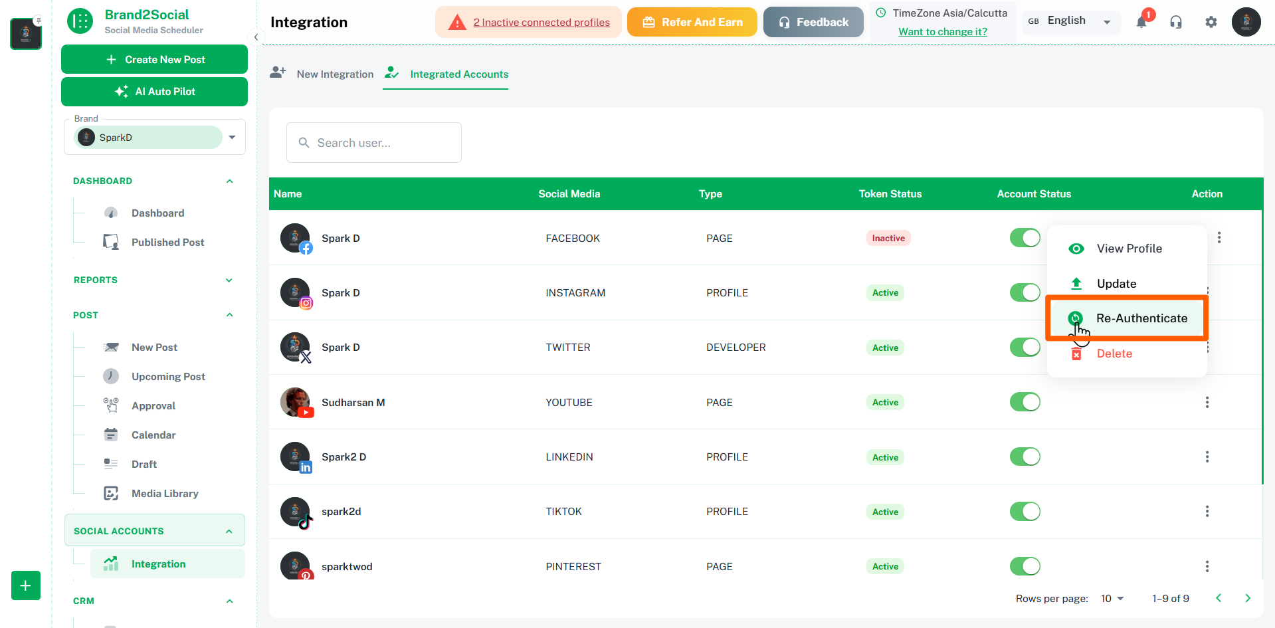Click the headset support icon in header

coord(1176,22)
